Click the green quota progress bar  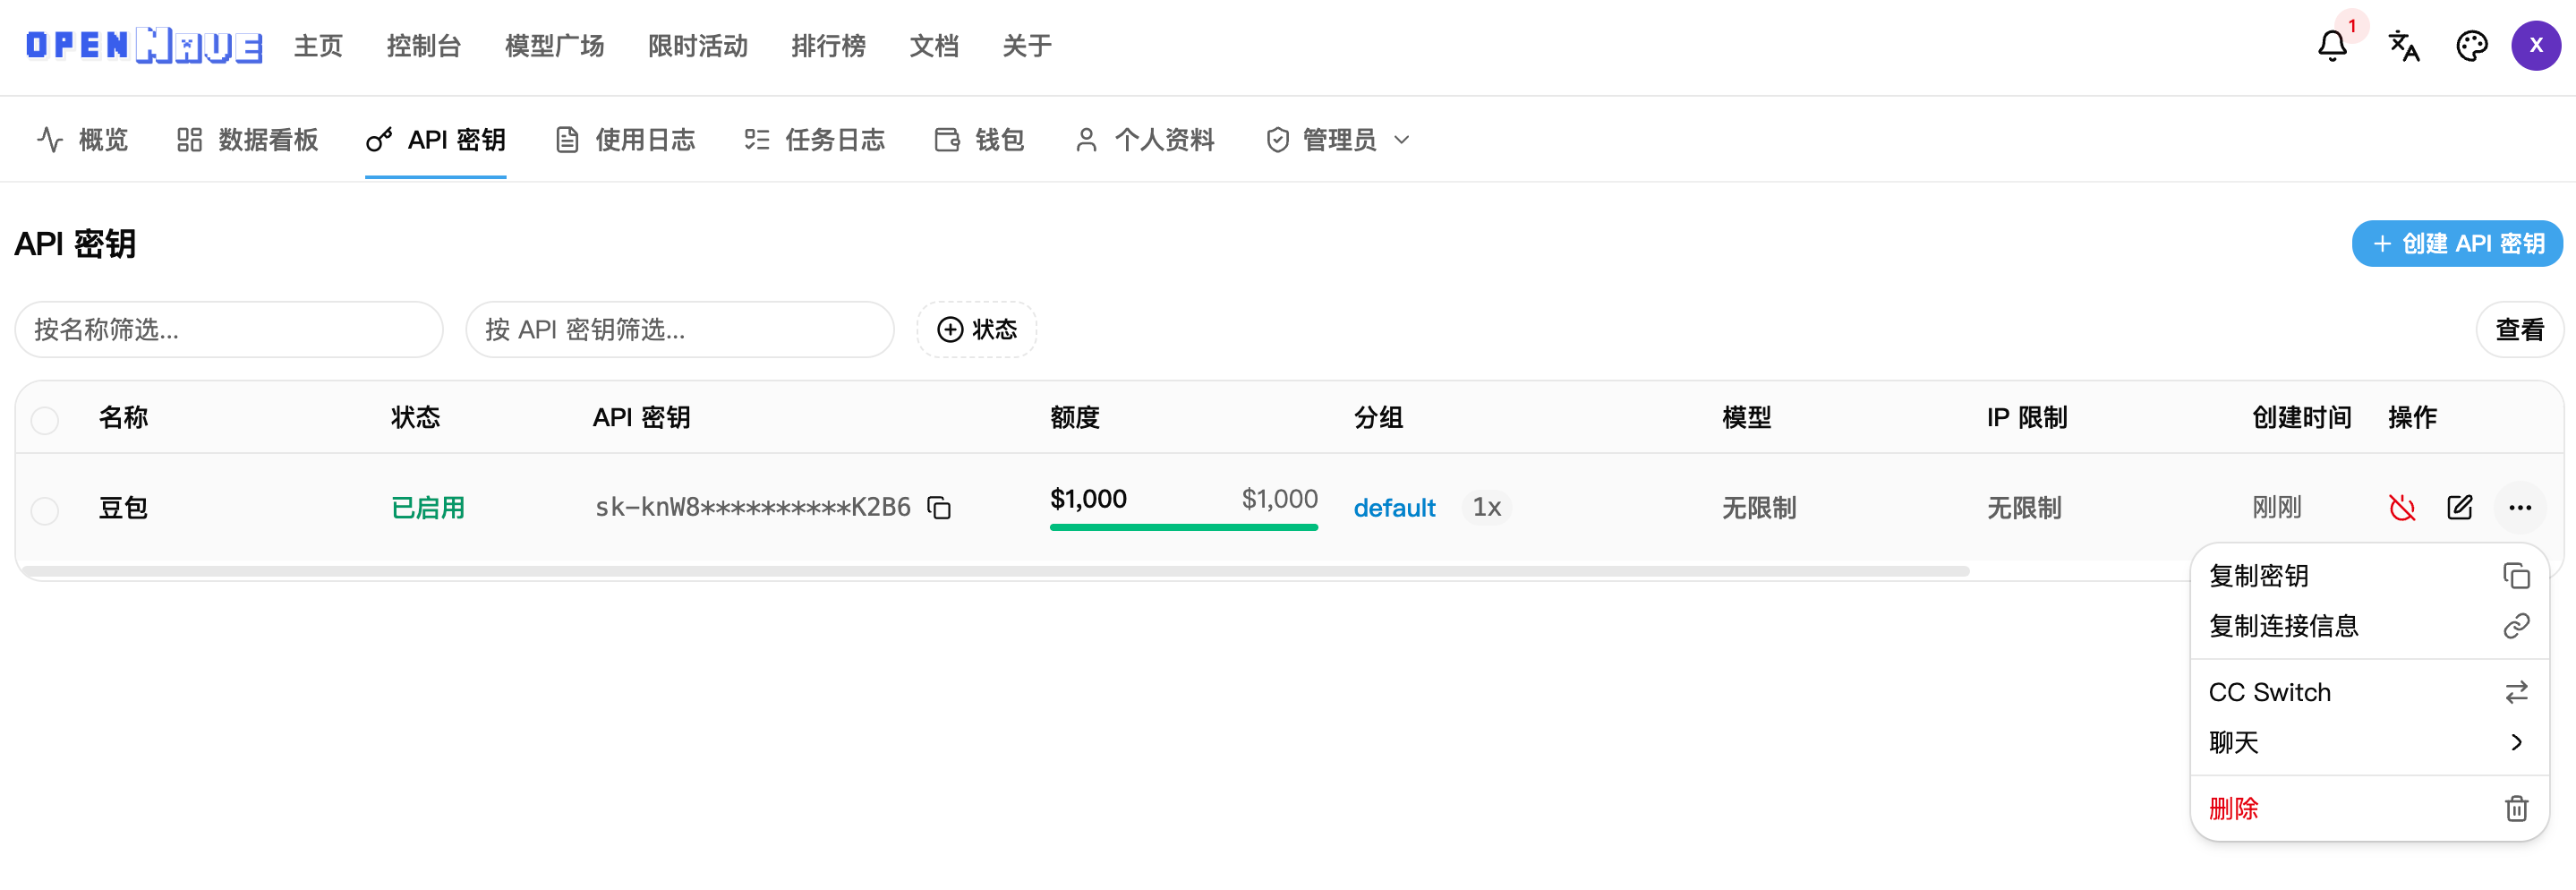tap(1183, 527)
